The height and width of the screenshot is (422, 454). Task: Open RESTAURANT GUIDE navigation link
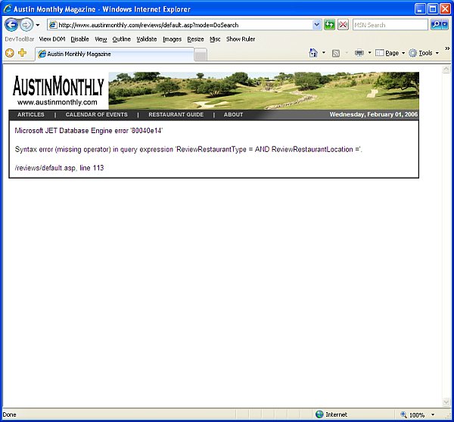coord(176,115)
